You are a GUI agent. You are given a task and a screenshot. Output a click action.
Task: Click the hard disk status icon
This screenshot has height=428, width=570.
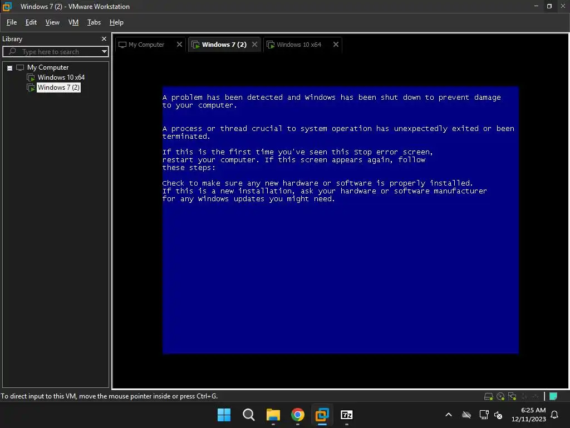[x=489, y=396]
